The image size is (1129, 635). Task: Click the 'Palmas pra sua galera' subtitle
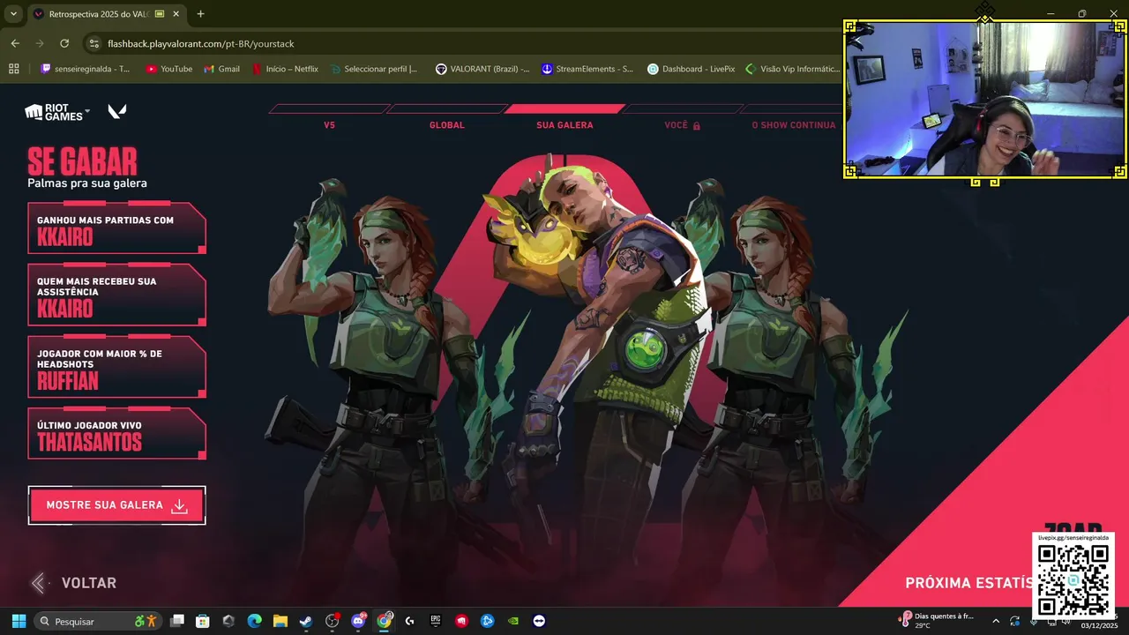tap(87, 183)
